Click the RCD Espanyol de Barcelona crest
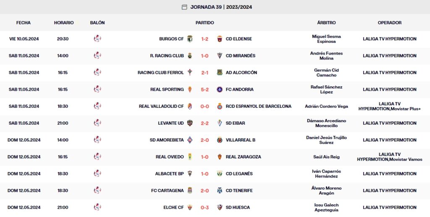Image resolution: width=430 pixels, height=217 pixels. [x=219, y=106]
